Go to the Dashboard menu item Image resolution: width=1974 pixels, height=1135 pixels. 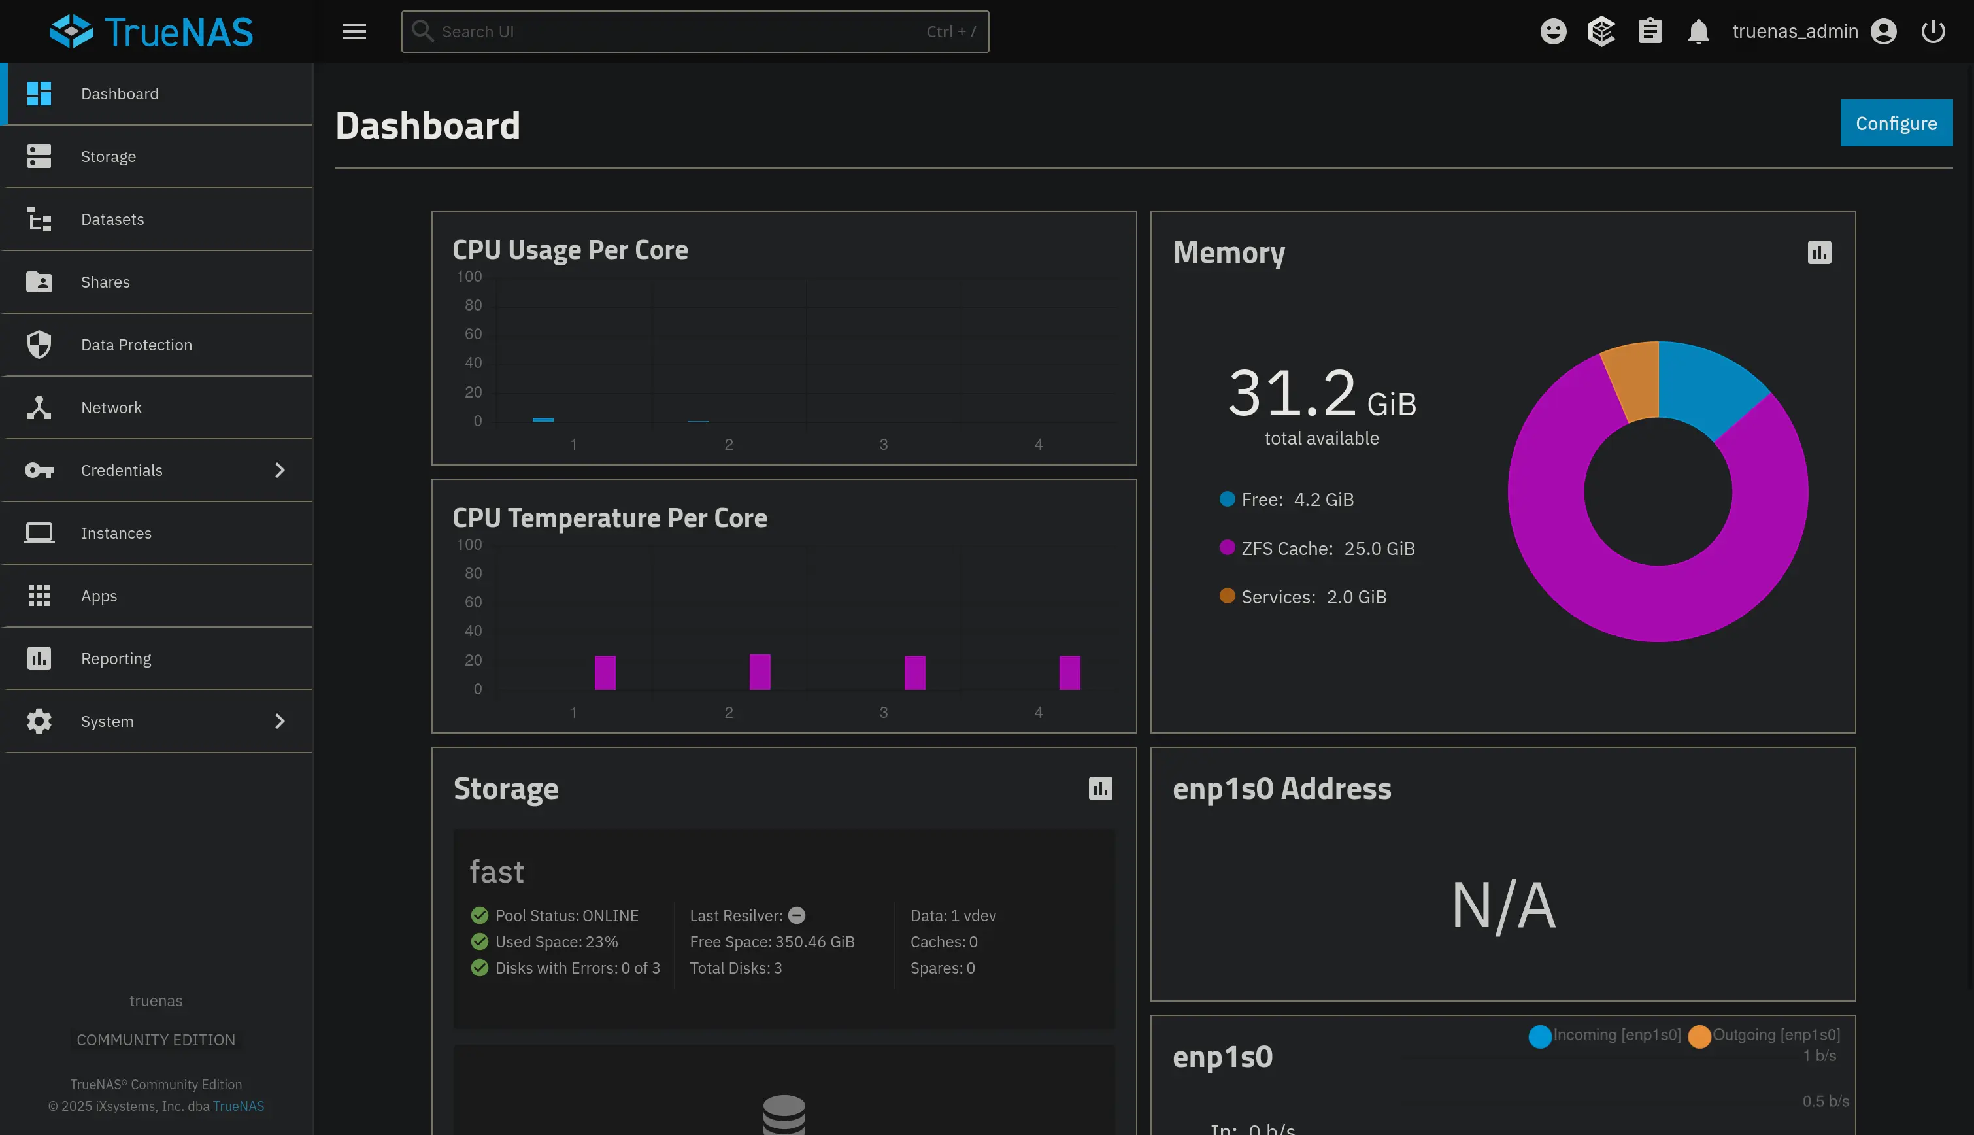coord(157,93)
